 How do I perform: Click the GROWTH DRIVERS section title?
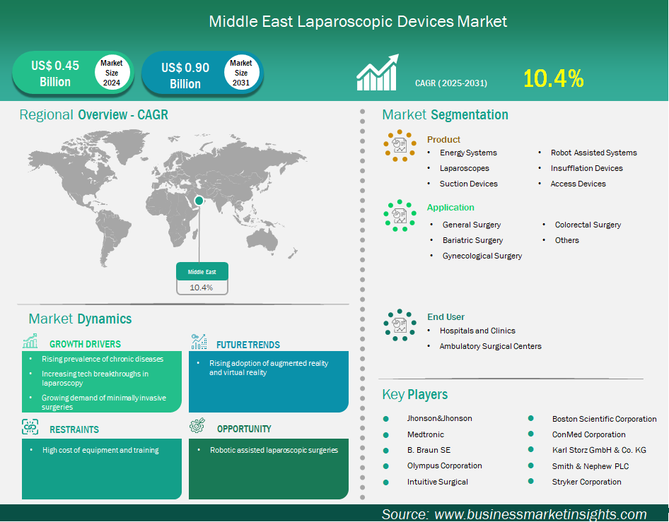tap(85, 344)
